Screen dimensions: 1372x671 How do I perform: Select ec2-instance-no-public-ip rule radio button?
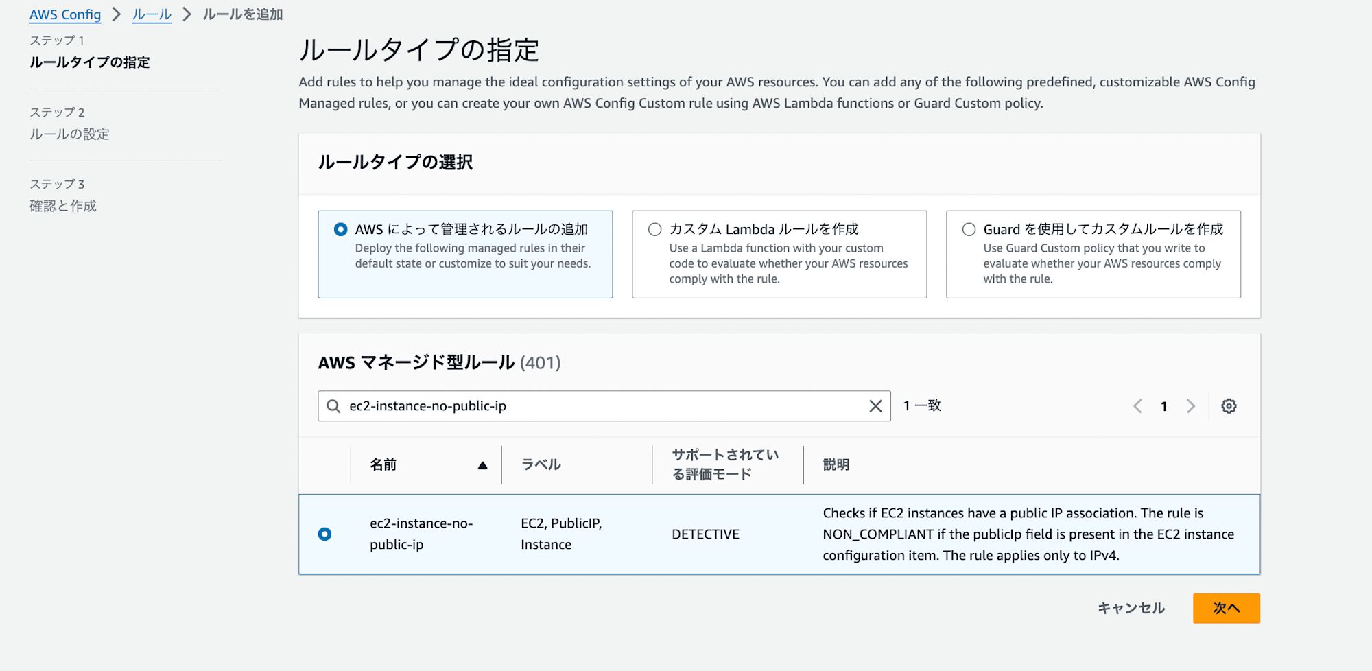click(x=325, y=534)
